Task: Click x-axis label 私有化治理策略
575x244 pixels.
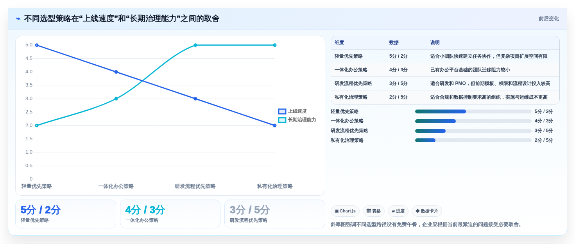Action: pyautogui.click(x=275, y=186)
